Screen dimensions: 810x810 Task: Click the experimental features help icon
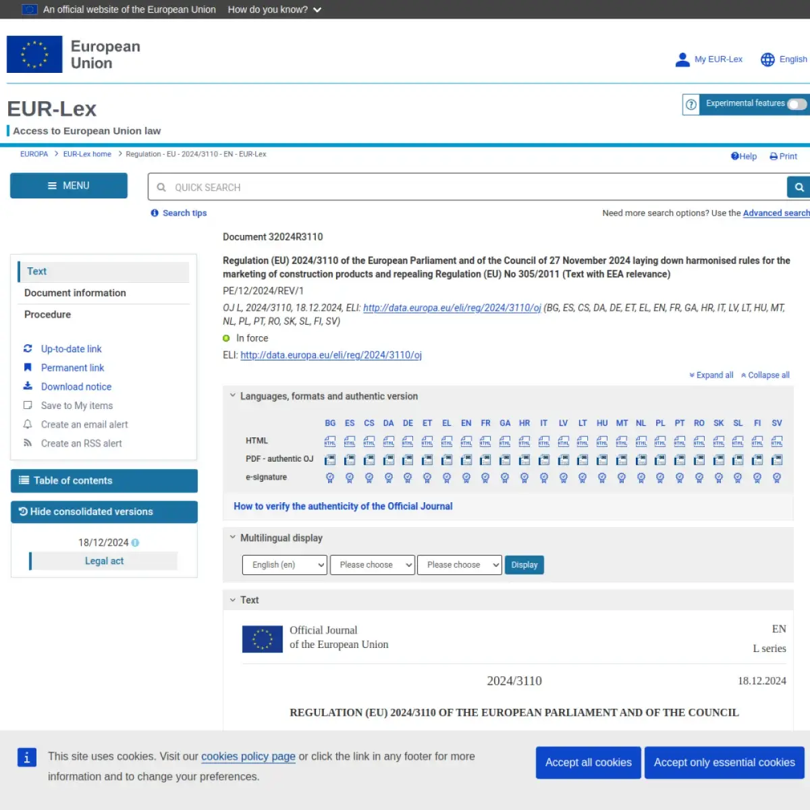click(x=691, y=105)
